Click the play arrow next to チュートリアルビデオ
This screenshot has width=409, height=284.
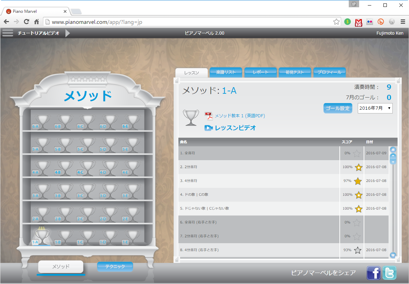pyautogui.click(x=68, y=33)
